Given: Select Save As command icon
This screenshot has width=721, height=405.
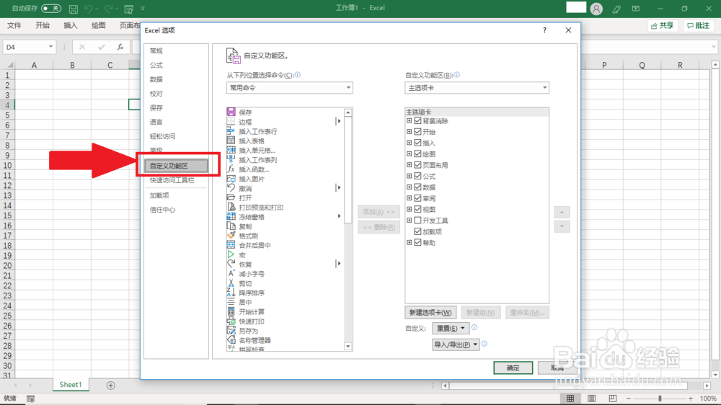Looking at the screenshot, I should (x=231, y=331).
